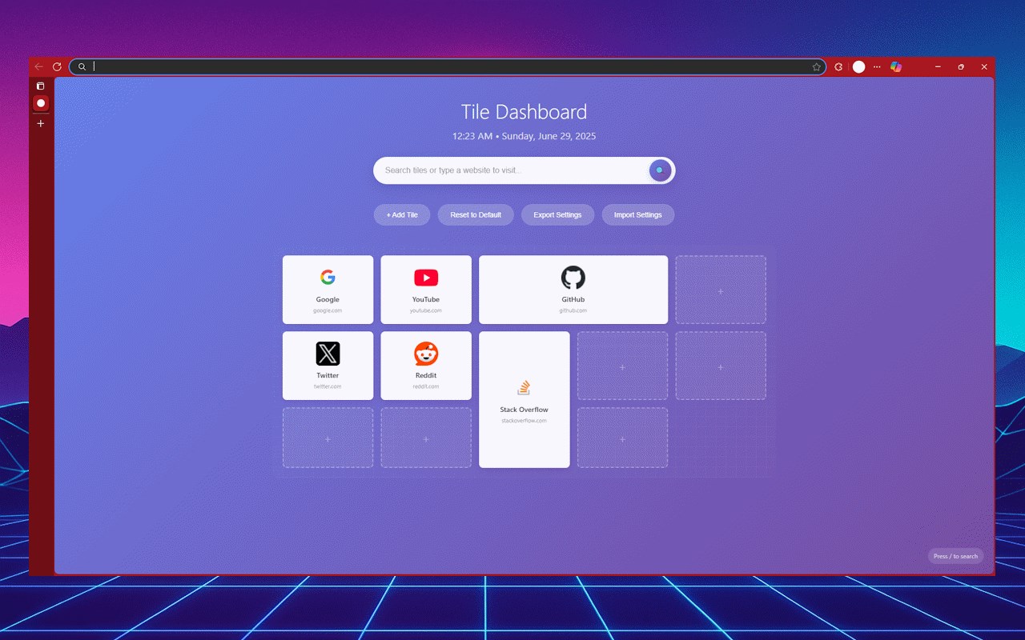Open the Stack Overflow logo icon
Image resolution: width=1025 pixels, height=640 pixels.
tap(524, 388)
